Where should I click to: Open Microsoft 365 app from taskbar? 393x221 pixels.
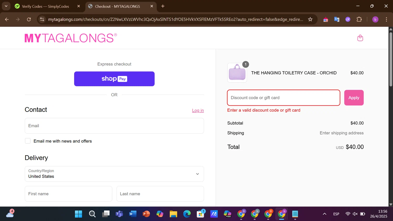[227, 214]
